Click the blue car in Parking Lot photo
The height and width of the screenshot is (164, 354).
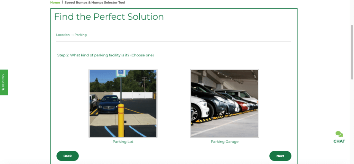pos(109,104)
